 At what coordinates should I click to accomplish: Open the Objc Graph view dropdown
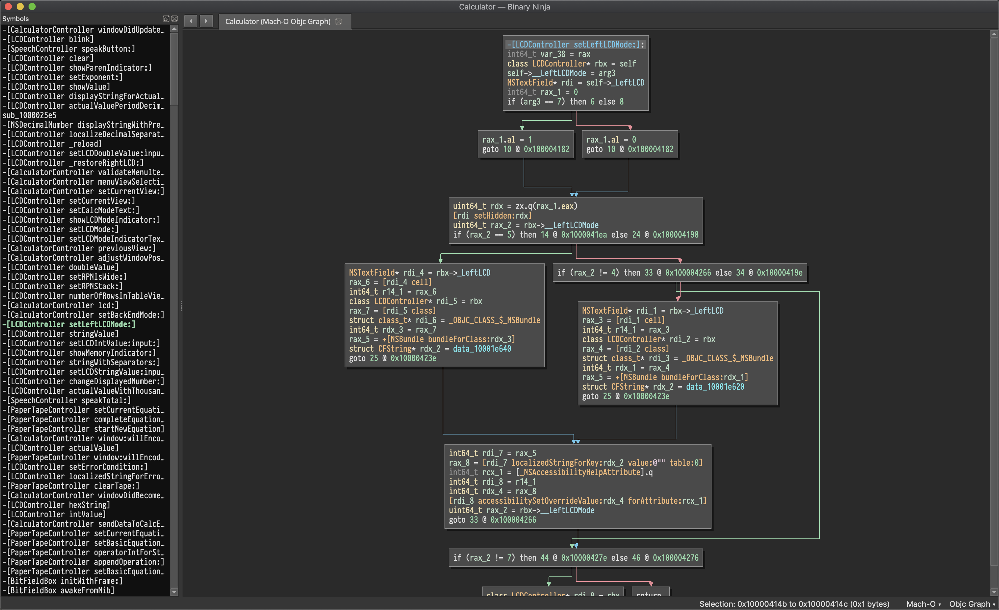(x=972, y=604)
